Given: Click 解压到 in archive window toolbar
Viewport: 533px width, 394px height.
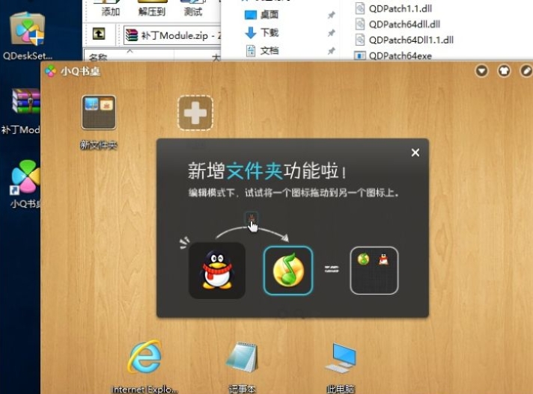Looking at the screenshot, I should pos(152,8).
